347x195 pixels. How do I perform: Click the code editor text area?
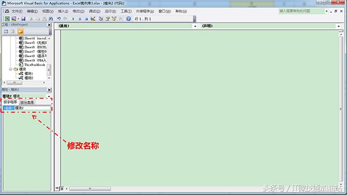point(199,108)
